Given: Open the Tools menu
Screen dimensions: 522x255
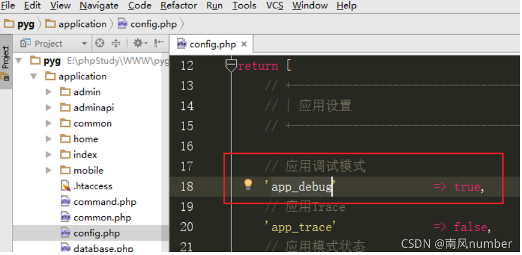Looking at the screenshot, I should point(245,5).
